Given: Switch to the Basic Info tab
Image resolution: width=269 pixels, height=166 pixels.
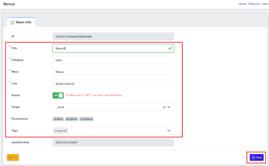Looking at the screenshot, I should click(x=21, y=22).
